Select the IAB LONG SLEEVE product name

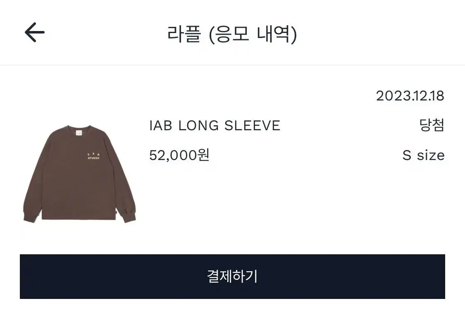point(215,126)
